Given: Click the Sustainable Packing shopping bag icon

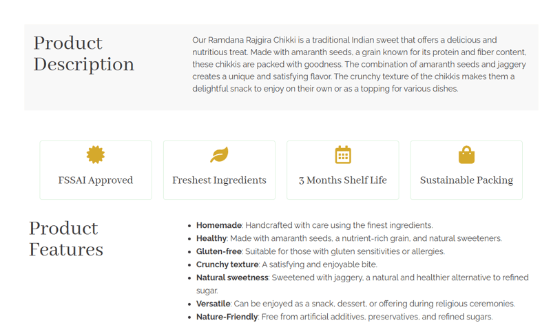Looking at the screenshot, I should click(466, 155).
